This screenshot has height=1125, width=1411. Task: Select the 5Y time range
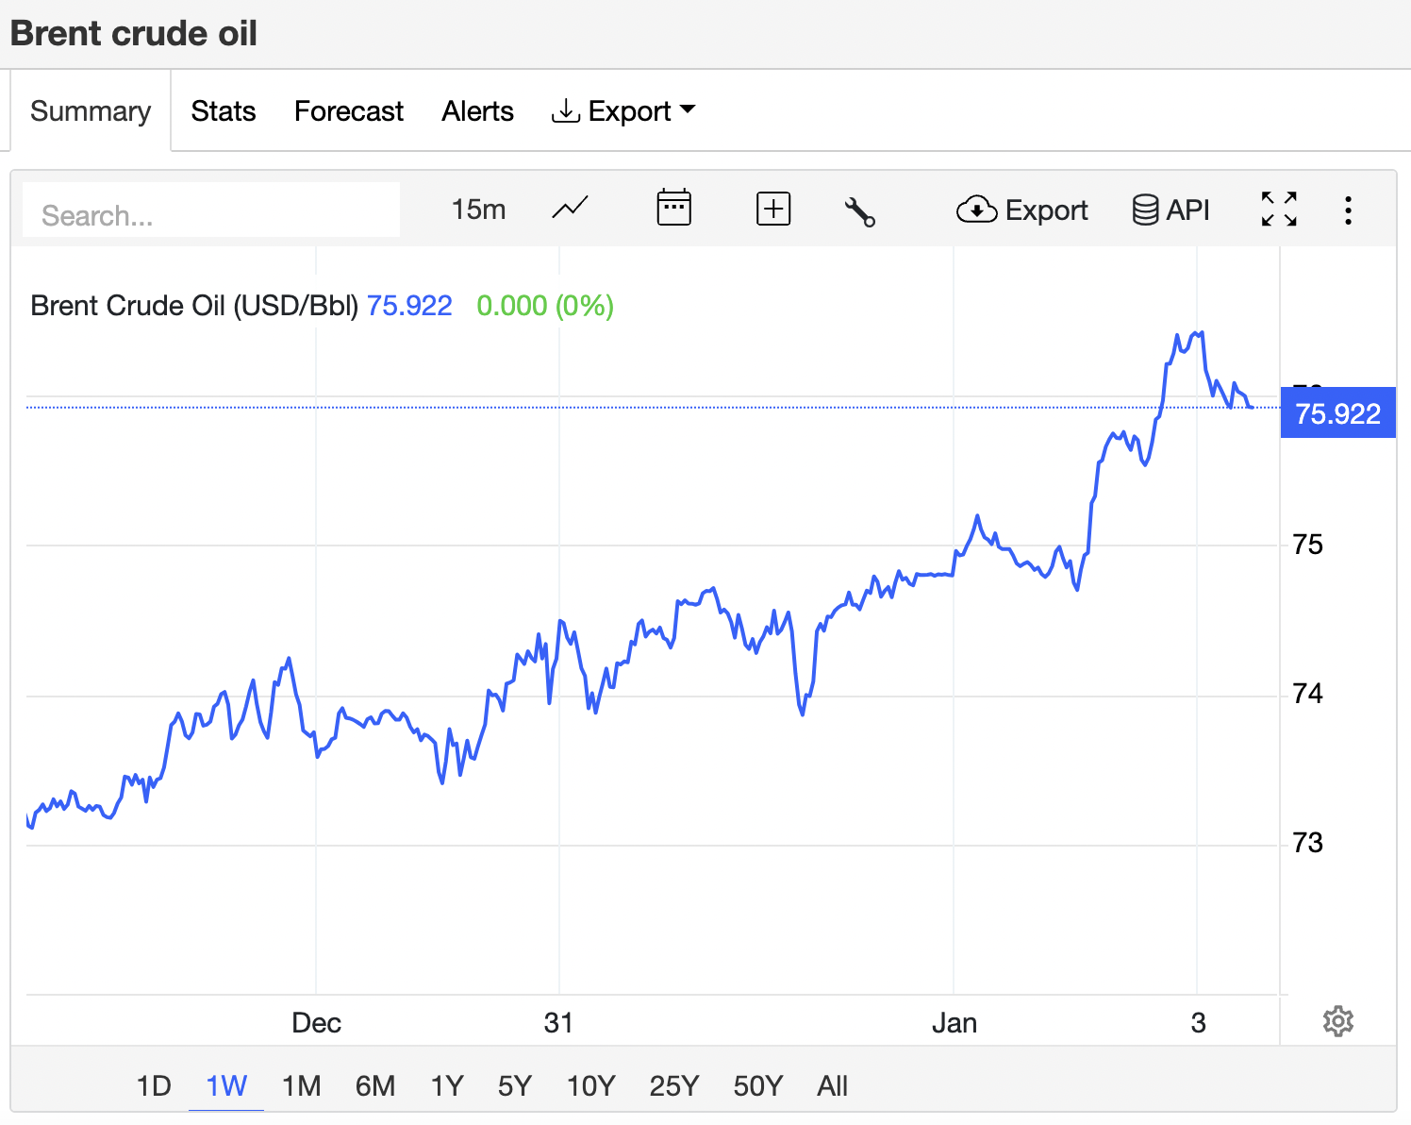515,1086
